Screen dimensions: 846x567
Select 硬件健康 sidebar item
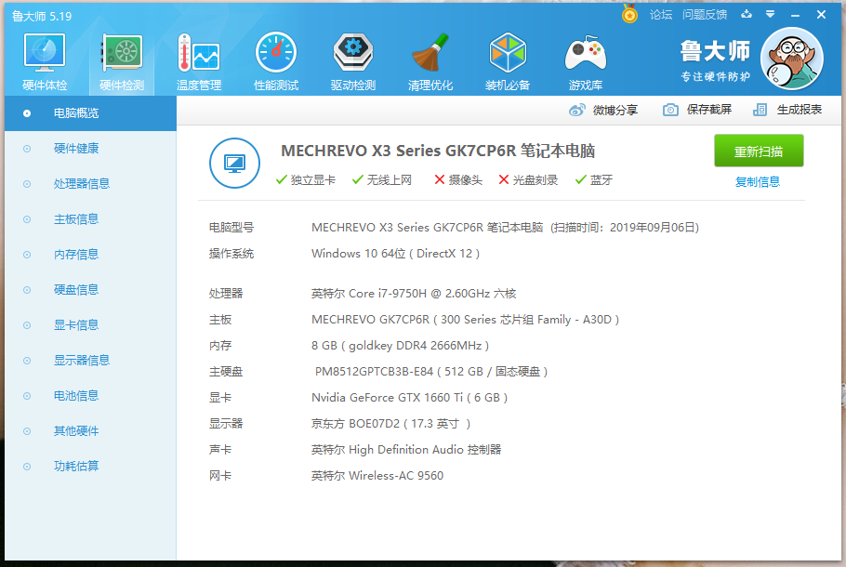[x=91, y=149]
